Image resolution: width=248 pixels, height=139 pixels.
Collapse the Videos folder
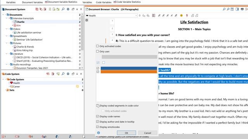click(x=7, y=29)
